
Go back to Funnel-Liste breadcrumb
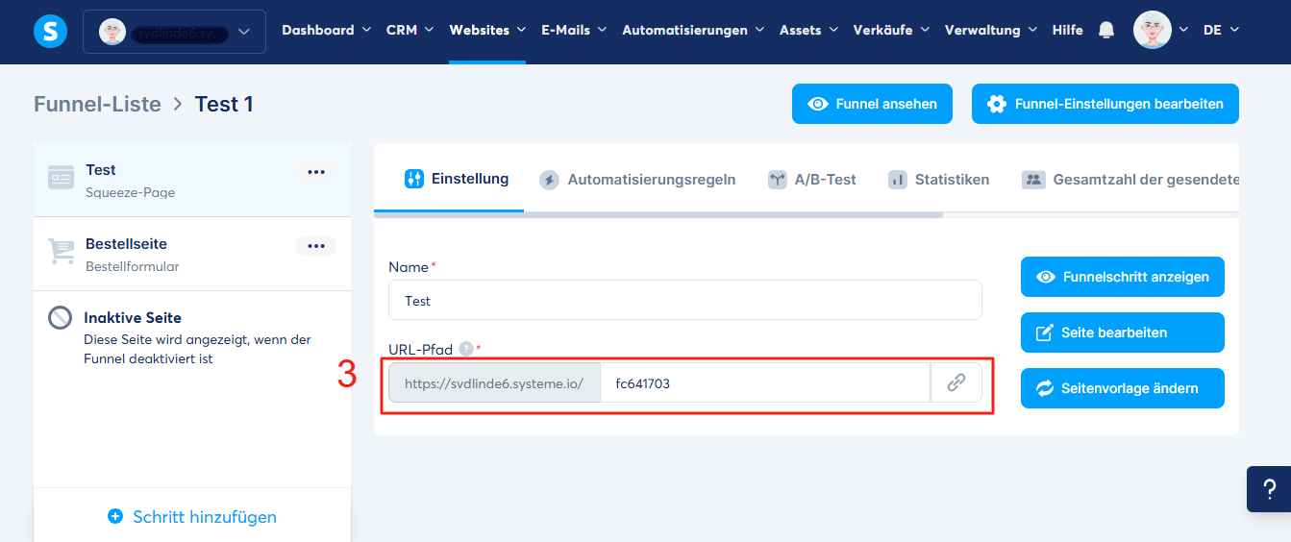(97, 104)
